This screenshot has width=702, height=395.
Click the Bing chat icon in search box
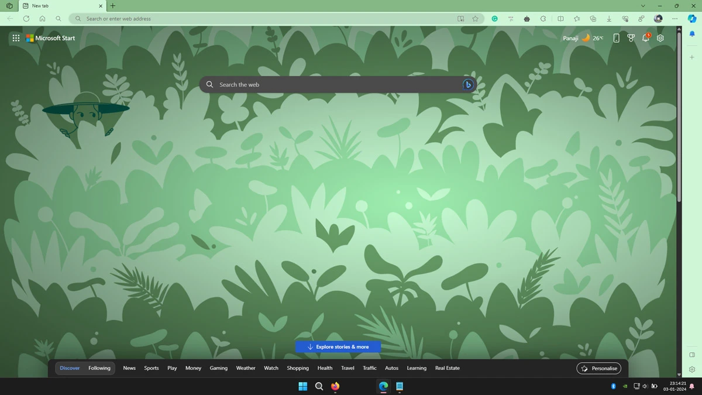(467, 85)
